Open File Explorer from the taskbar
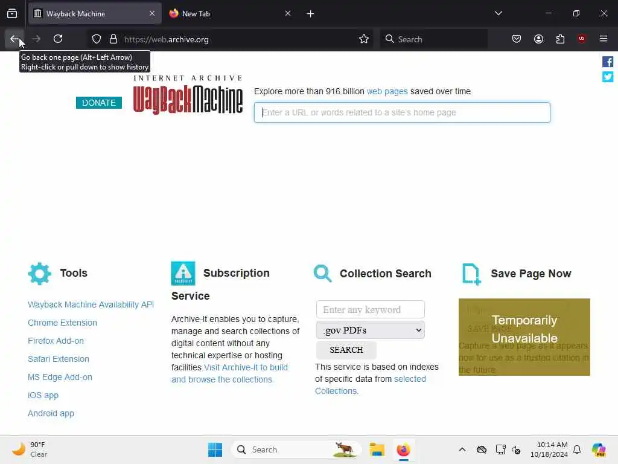This screenshot has height=464, width=618. click(x=377, y=449)
